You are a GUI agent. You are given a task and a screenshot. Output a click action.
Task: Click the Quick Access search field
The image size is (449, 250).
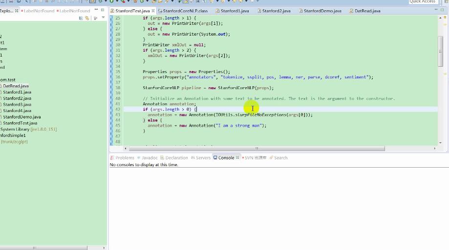pyautogui.click(x=423, y=2)
